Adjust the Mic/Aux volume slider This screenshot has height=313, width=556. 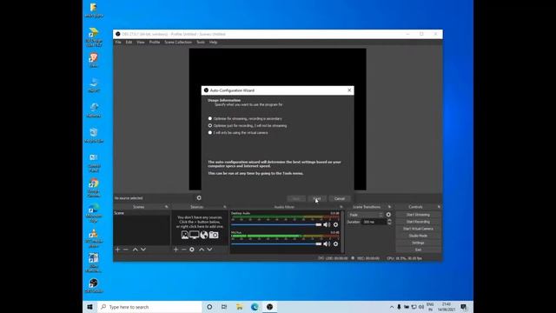(x=276, y=243)
